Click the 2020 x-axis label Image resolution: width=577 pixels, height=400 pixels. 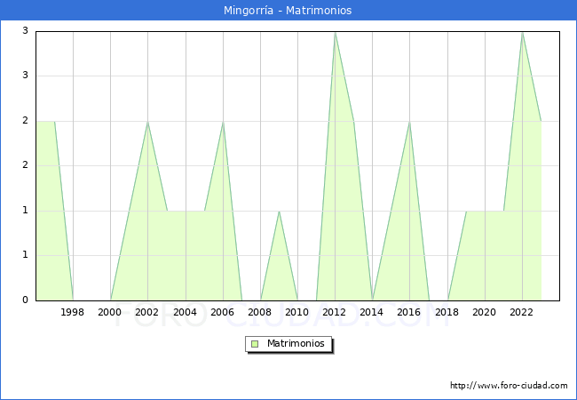tap(485, 312)
